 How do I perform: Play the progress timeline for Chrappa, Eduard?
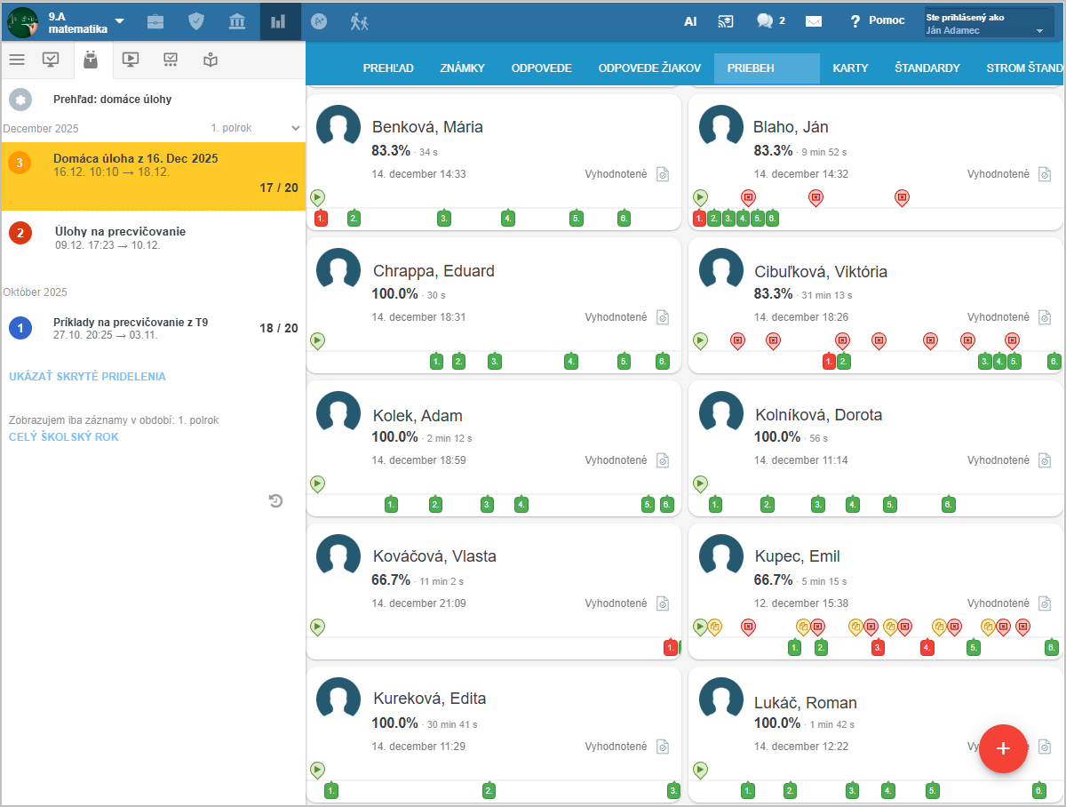coord(317,340)
